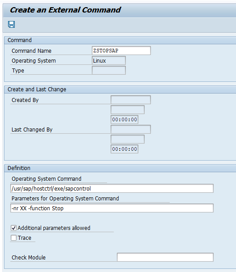Click the Save disk icon in toolbar
Image resolution: width=236 pixels, height=272 pixels.
(x=12, y=24)
